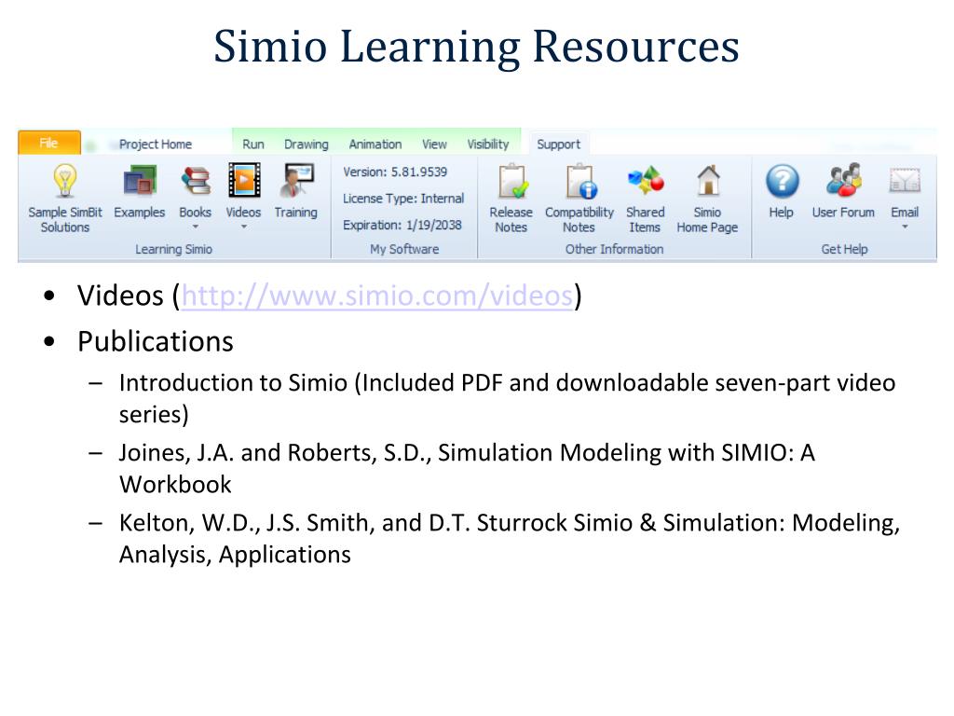Switch to the Drawing tab

click(306, 145)
